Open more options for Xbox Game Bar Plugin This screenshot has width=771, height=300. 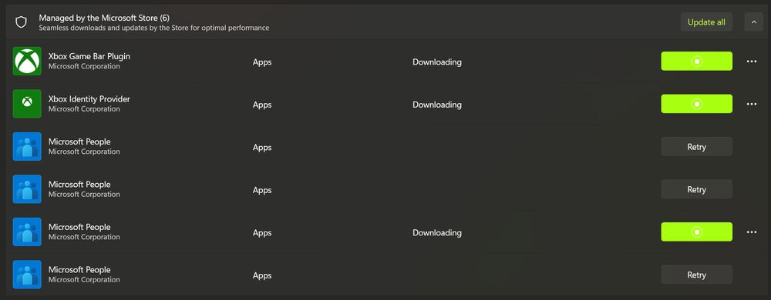pyautogui.click(x=751, y=62)
